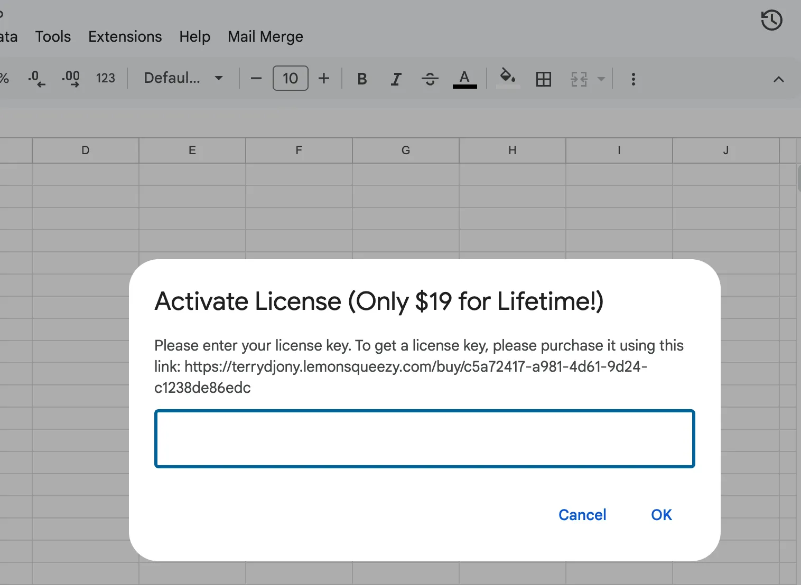Toggle bold formatting
801x585 pixels.
pyautogui.click(x=362, y=79)
